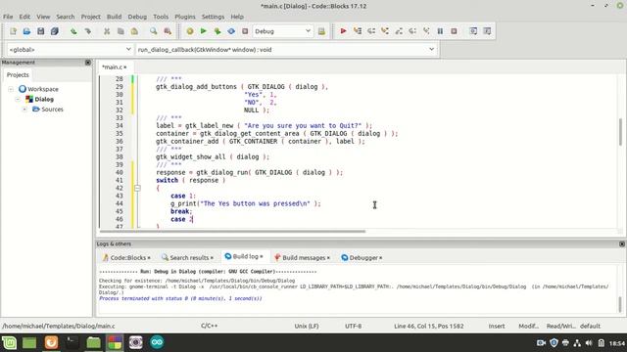The image size is (627, 352).
Task: Click the editor vertical scrollbar
Action: click(620, 132)
